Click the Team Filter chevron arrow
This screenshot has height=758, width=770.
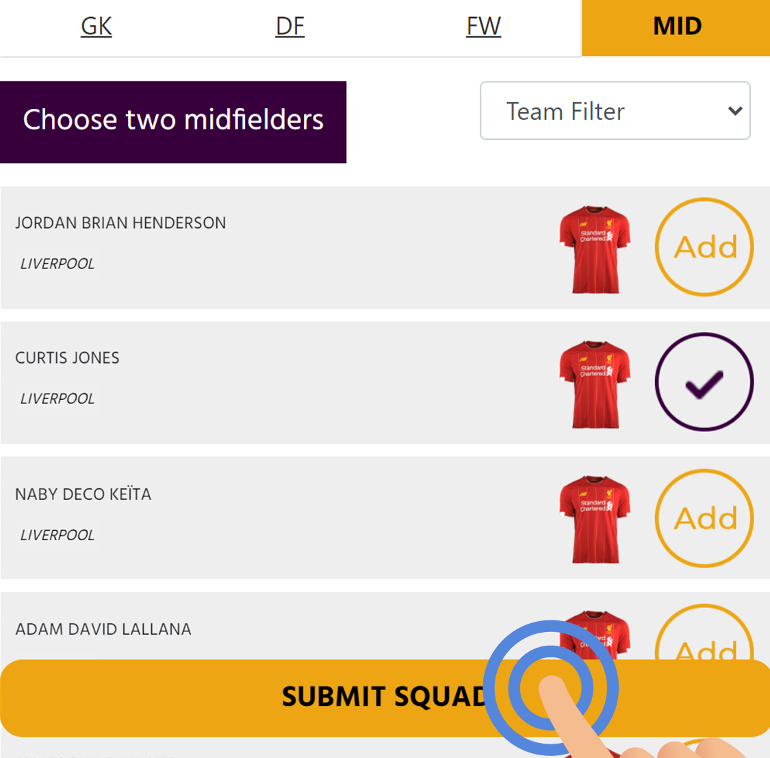734,111
